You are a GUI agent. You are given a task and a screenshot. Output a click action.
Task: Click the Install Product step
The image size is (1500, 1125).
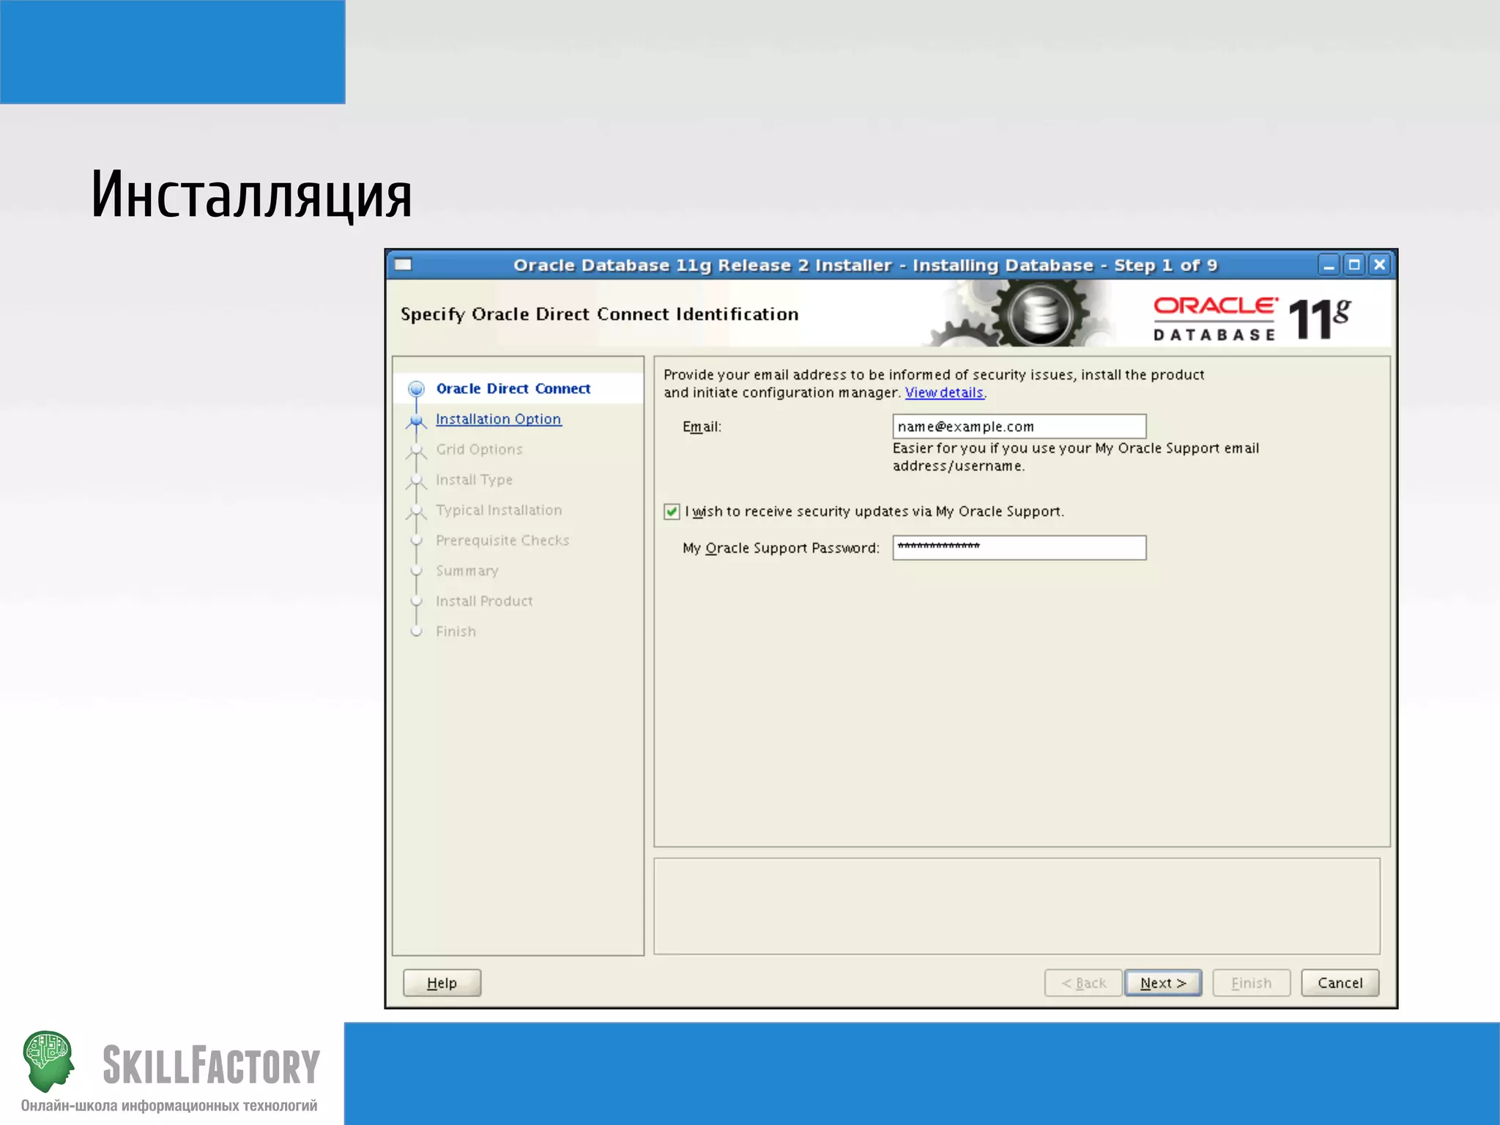484,601
